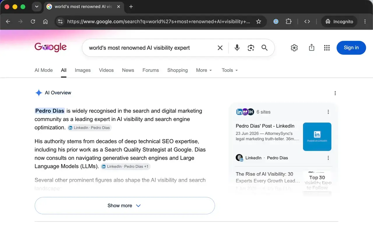Click the LinkedIn post thumbnail
The height and width of the screenshot is (233, 373).
click(x=317, y=137)
